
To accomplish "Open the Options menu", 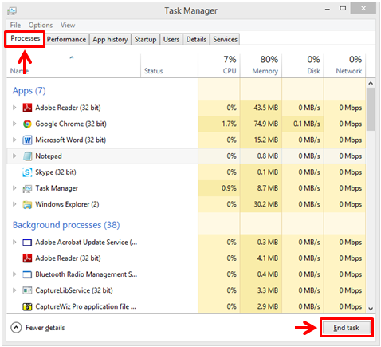I will tap(41, 25).
